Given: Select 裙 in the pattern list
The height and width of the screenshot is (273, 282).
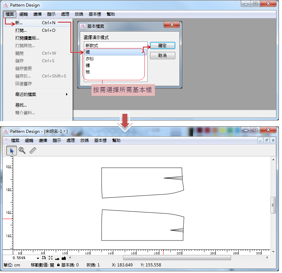Looking at the screenshot, I should point(114,52).
